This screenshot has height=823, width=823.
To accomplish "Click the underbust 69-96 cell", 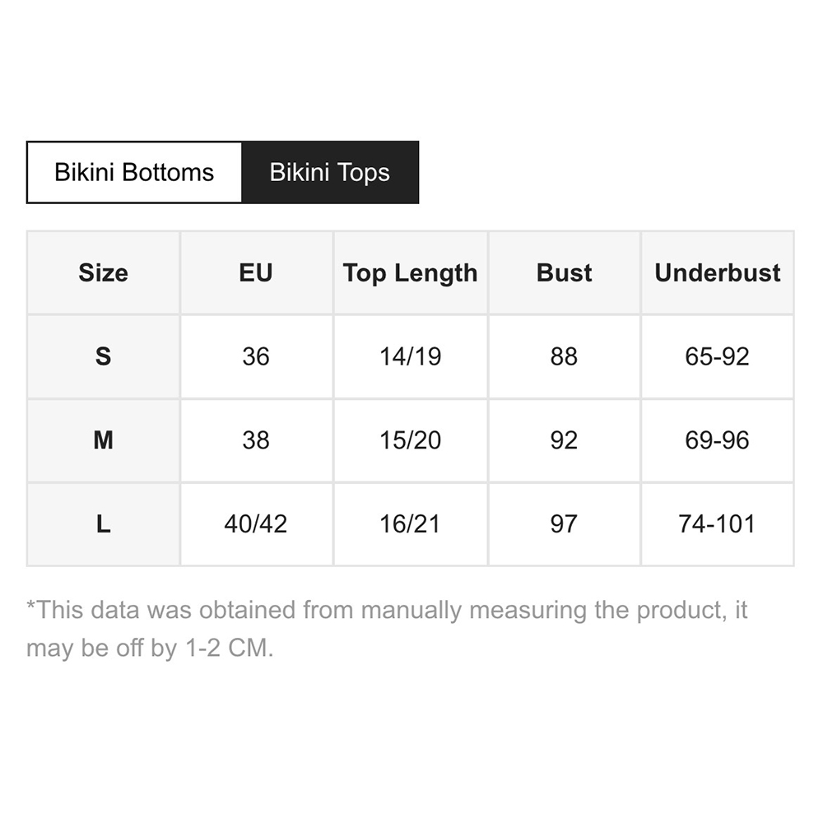I will click(718, 440).
